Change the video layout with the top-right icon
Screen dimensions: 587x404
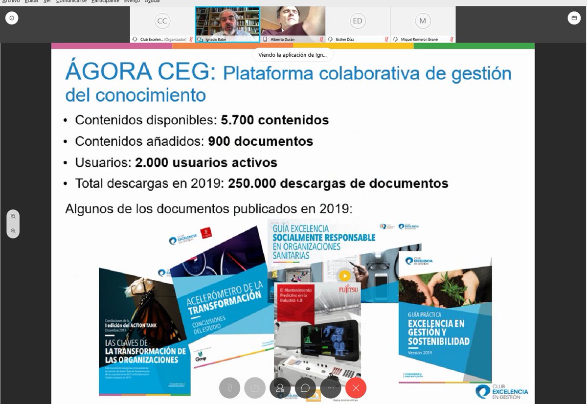(x=574, y=18)
